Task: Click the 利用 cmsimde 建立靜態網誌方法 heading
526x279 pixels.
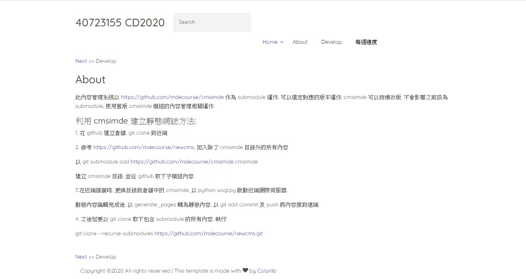Action: (136, 121)
